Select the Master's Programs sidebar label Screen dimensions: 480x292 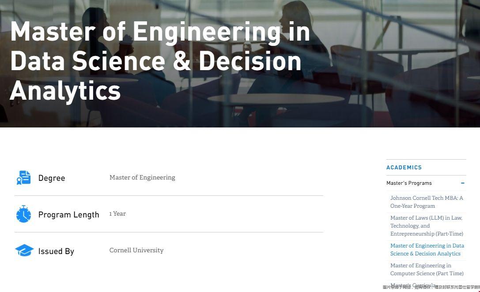point(409,183)
